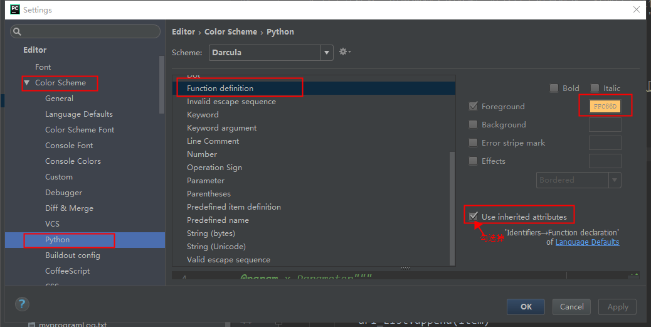Select Language Defaults settings page
Screen dimensions: 651x327
pos(79,114)
